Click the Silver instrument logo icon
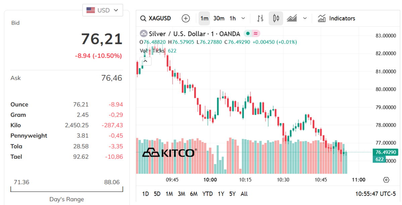402x205 pixels. point(144,33)
